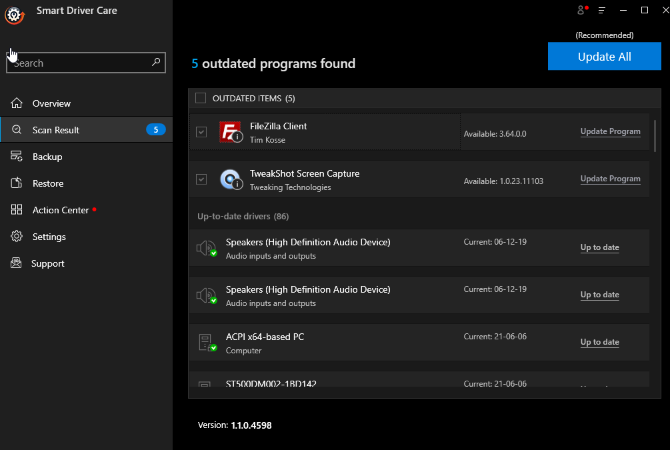The width and height of the screenshot is (670, 450).
Task: Toggle the OUTDATED ITEMS select-all checkbox
Action: (201, 98)
